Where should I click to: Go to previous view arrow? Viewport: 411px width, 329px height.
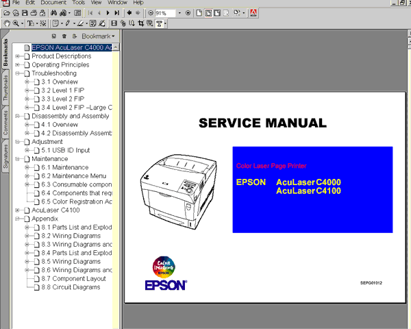point(129,13)
